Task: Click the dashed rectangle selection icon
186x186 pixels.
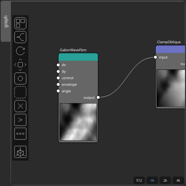Action: click(20, 92)
